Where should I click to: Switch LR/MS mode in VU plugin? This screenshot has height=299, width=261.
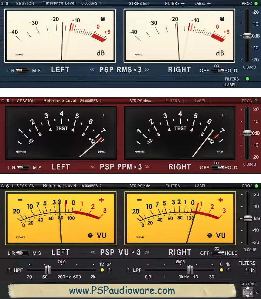(23, 253)
